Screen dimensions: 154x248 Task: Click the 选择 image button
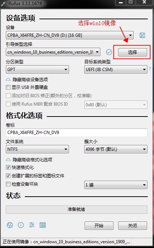click(x=132, y=52)
